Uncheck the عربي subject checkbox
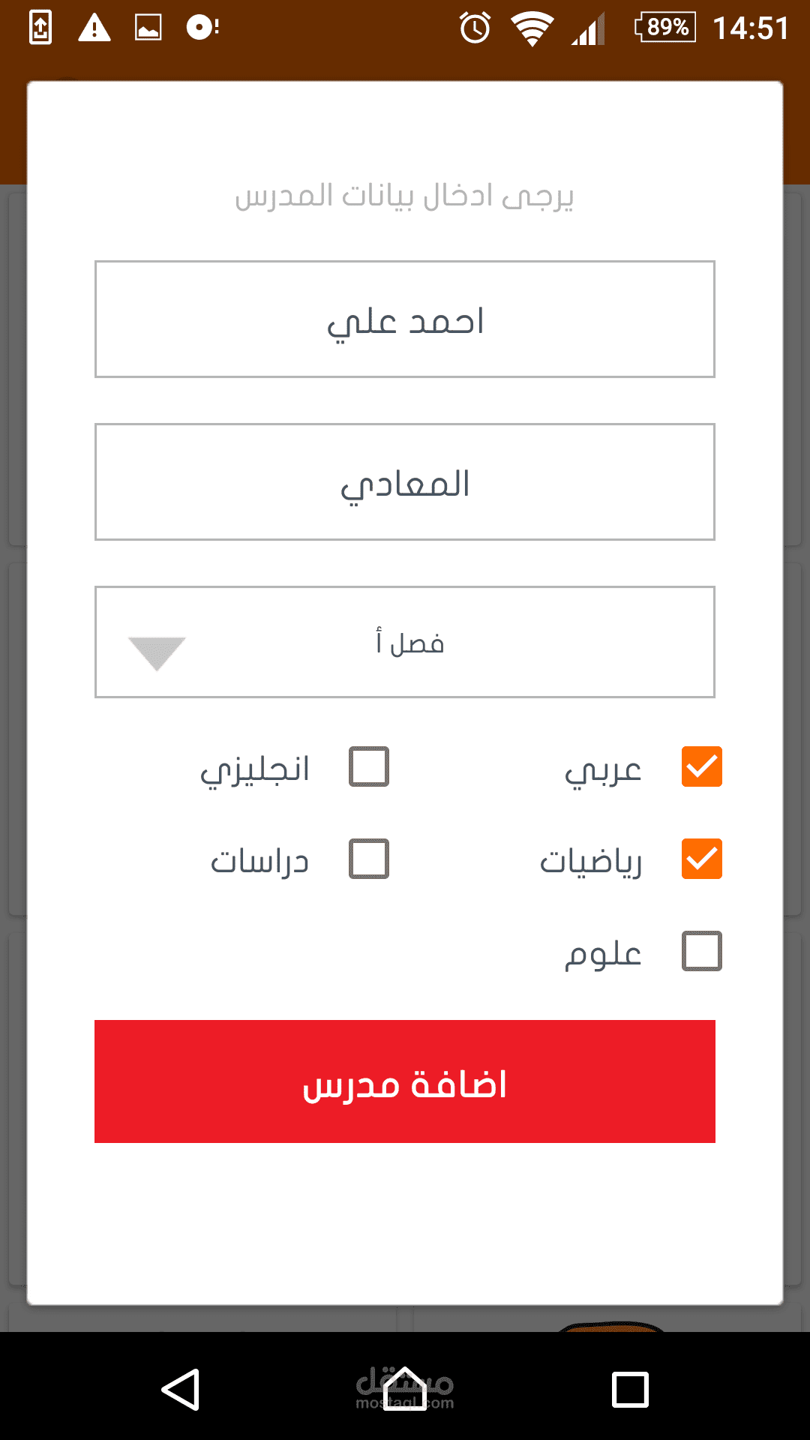This screenshot has height=1440, width=810. pos(701,766)
